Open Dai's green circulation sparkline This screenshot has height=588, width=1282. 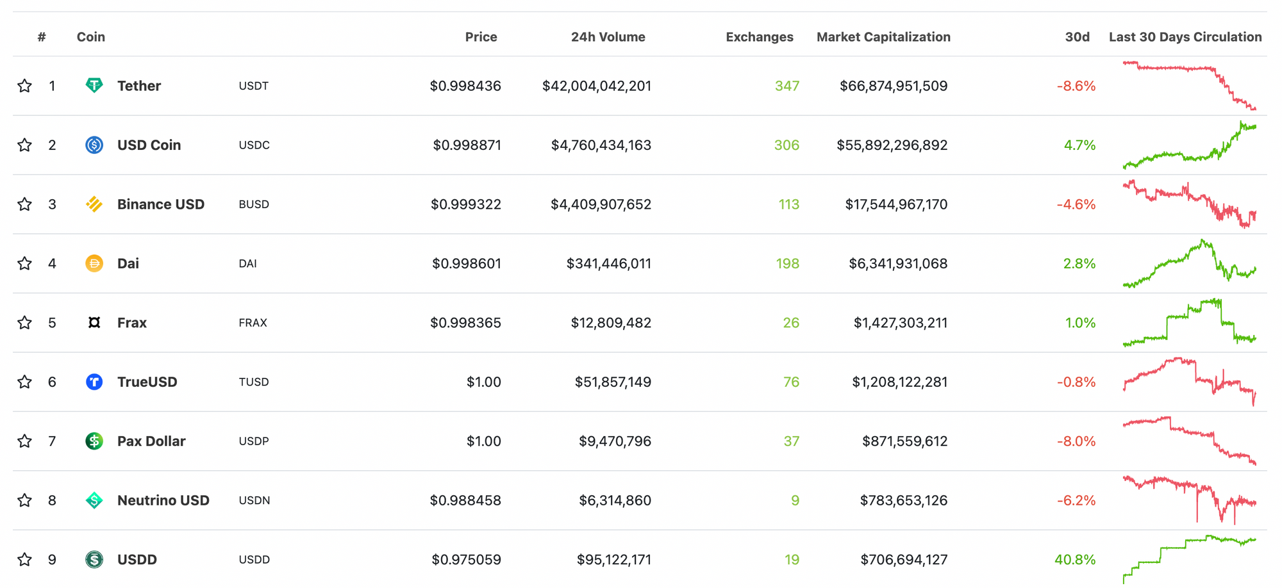tap(1189, 263)
